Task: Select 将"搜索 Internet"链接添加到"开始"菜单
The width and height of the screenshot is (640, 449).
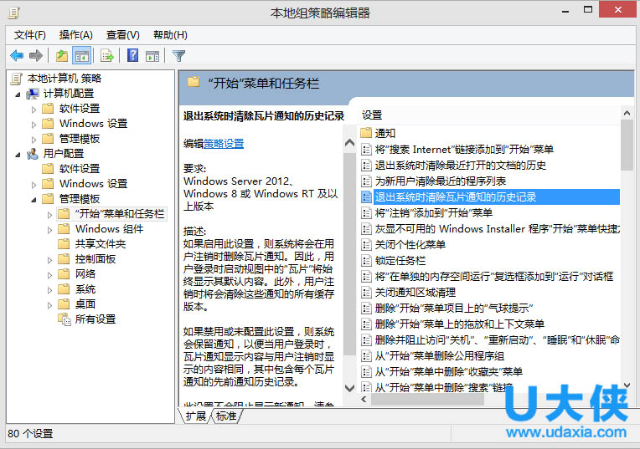Action: point(464,149)
